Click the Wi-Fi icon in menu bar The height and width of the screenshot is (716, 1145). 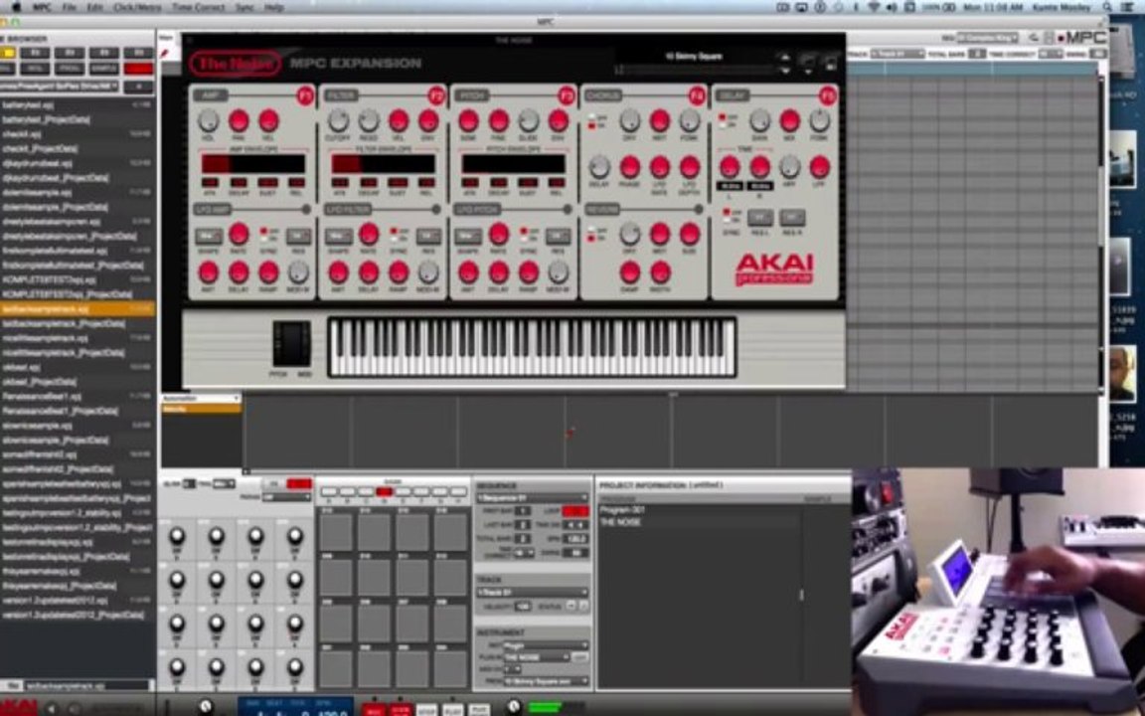[874, 7]
